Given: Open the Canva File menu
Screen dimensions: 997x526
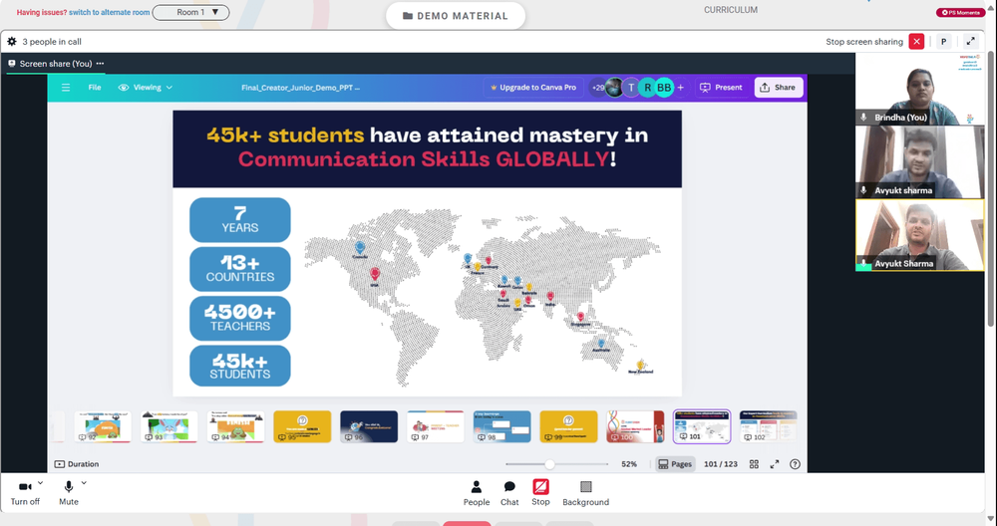Looking at the screenshot, I should click(x=95, y=88).
